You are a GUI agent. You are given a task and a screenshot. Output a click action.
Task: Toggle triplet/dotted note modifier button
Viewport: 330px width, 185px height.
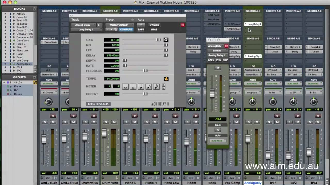[x=163, y=87]
